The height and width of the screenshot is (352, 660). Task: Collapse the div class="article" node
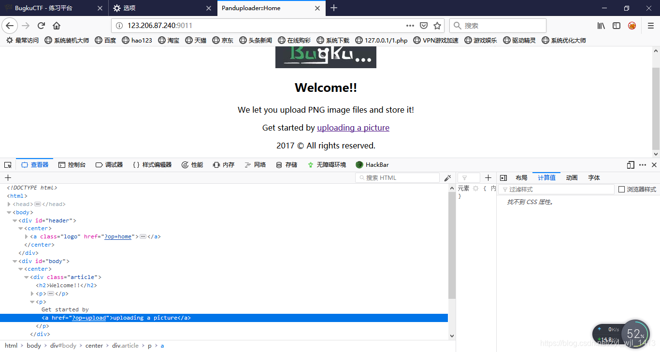click(x=27, y=277)
